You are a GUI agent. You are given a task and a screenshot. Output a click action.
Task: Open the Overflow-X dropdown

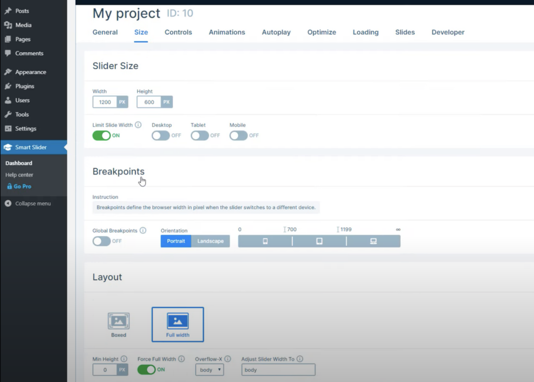209,370
